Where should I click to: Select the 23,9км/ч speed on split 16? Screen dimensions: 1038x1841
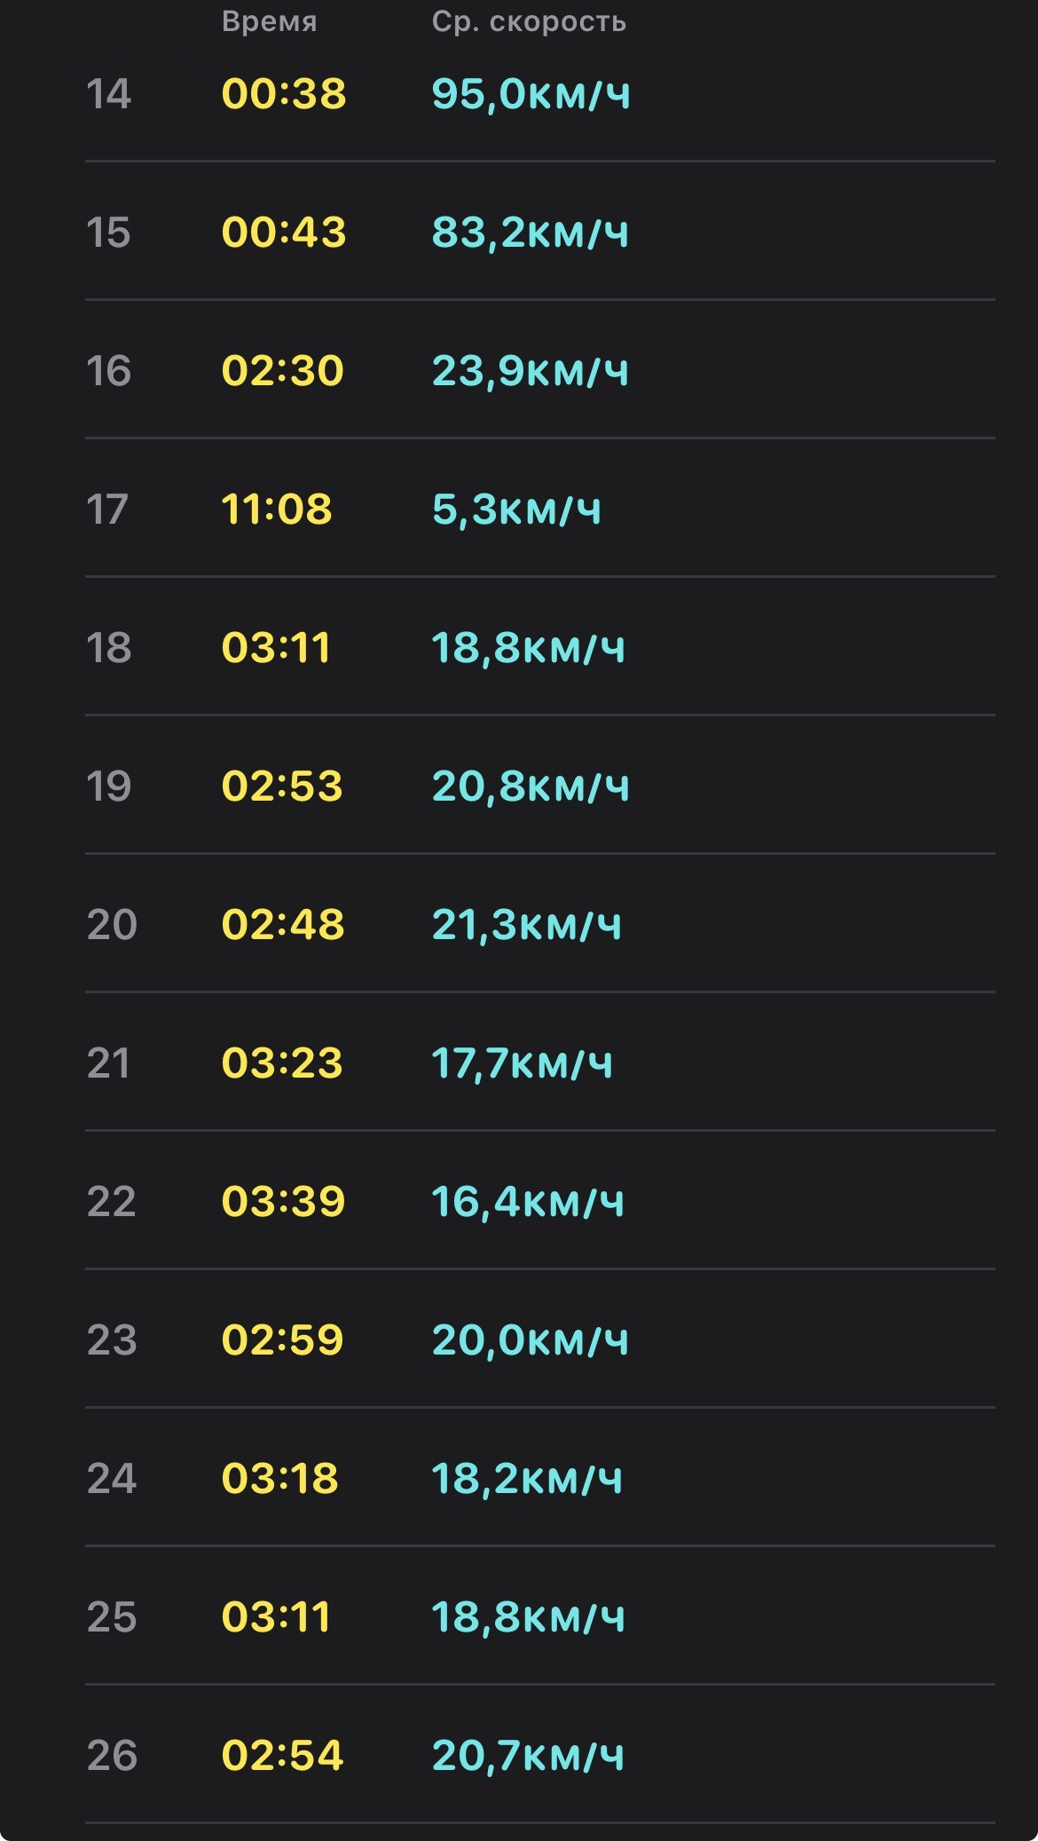coord(531,371)
